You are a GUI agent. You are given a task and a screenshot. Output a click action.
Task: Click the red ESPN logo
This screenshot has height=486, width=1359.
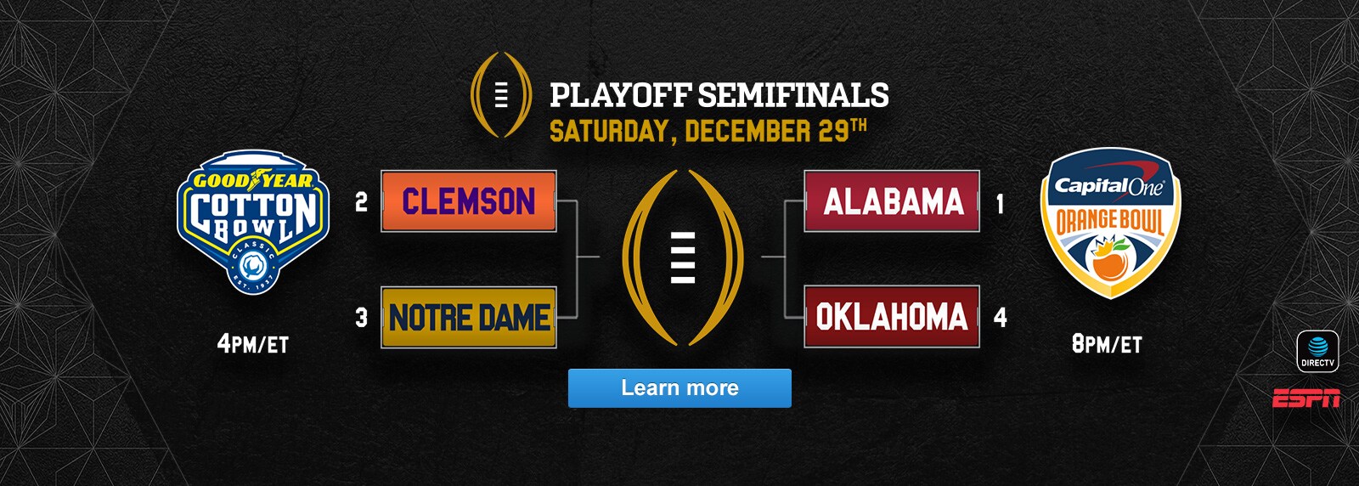(1305, 398)
